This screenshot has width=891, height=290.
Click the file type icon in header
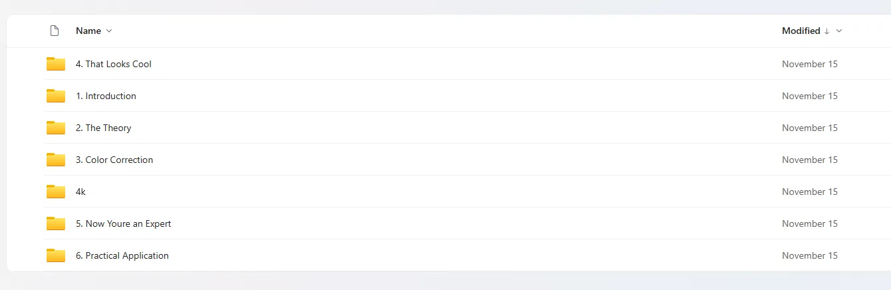pyautogui.click(x=55, y=31)
